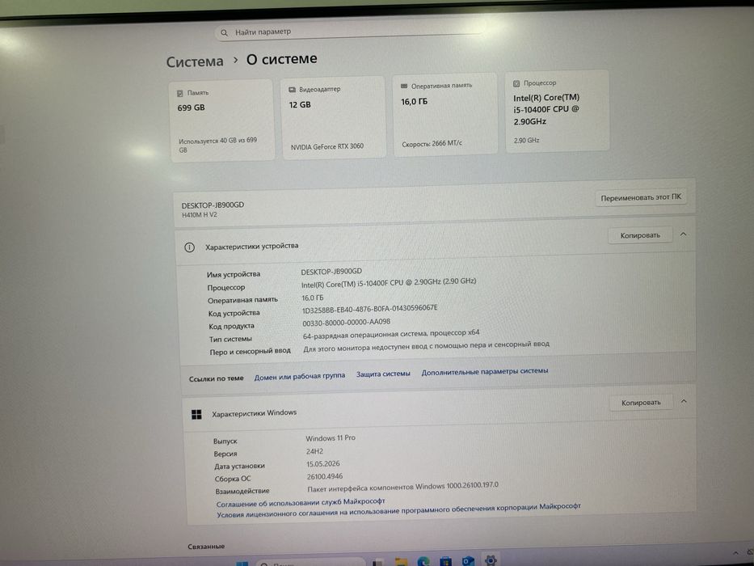Open 'Домен или рабочая группа' link

(300, 376)
